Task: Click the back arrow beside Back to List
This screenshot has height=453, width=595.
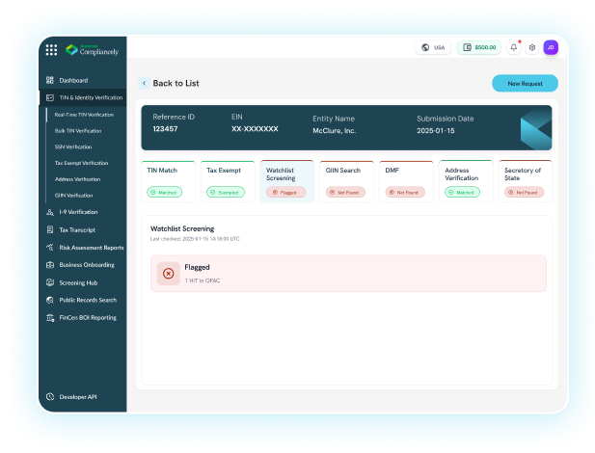Action: click(144, 84)
